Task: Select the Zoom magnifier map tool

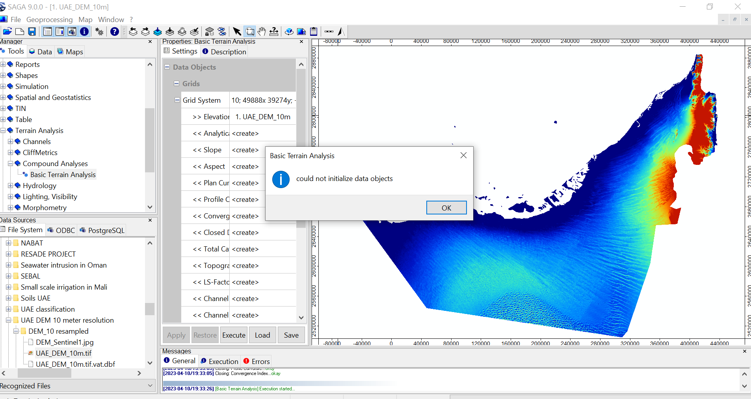Action: click(249, 31)
